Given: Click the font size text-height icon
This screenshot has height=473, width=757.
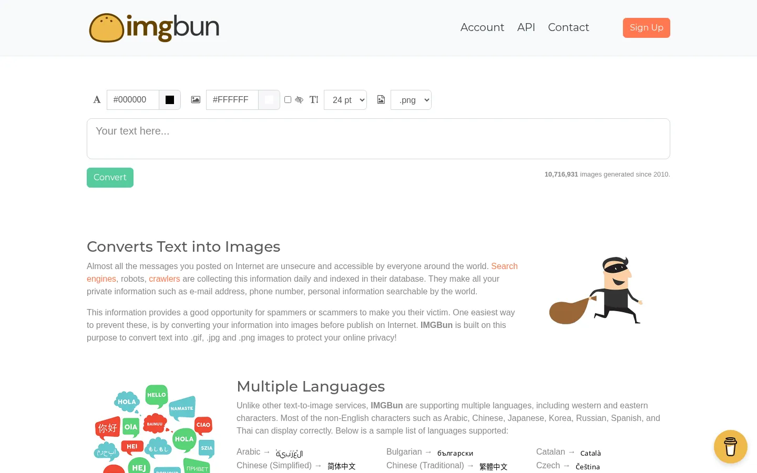Looking at the screenshot, I should (314, 100).
